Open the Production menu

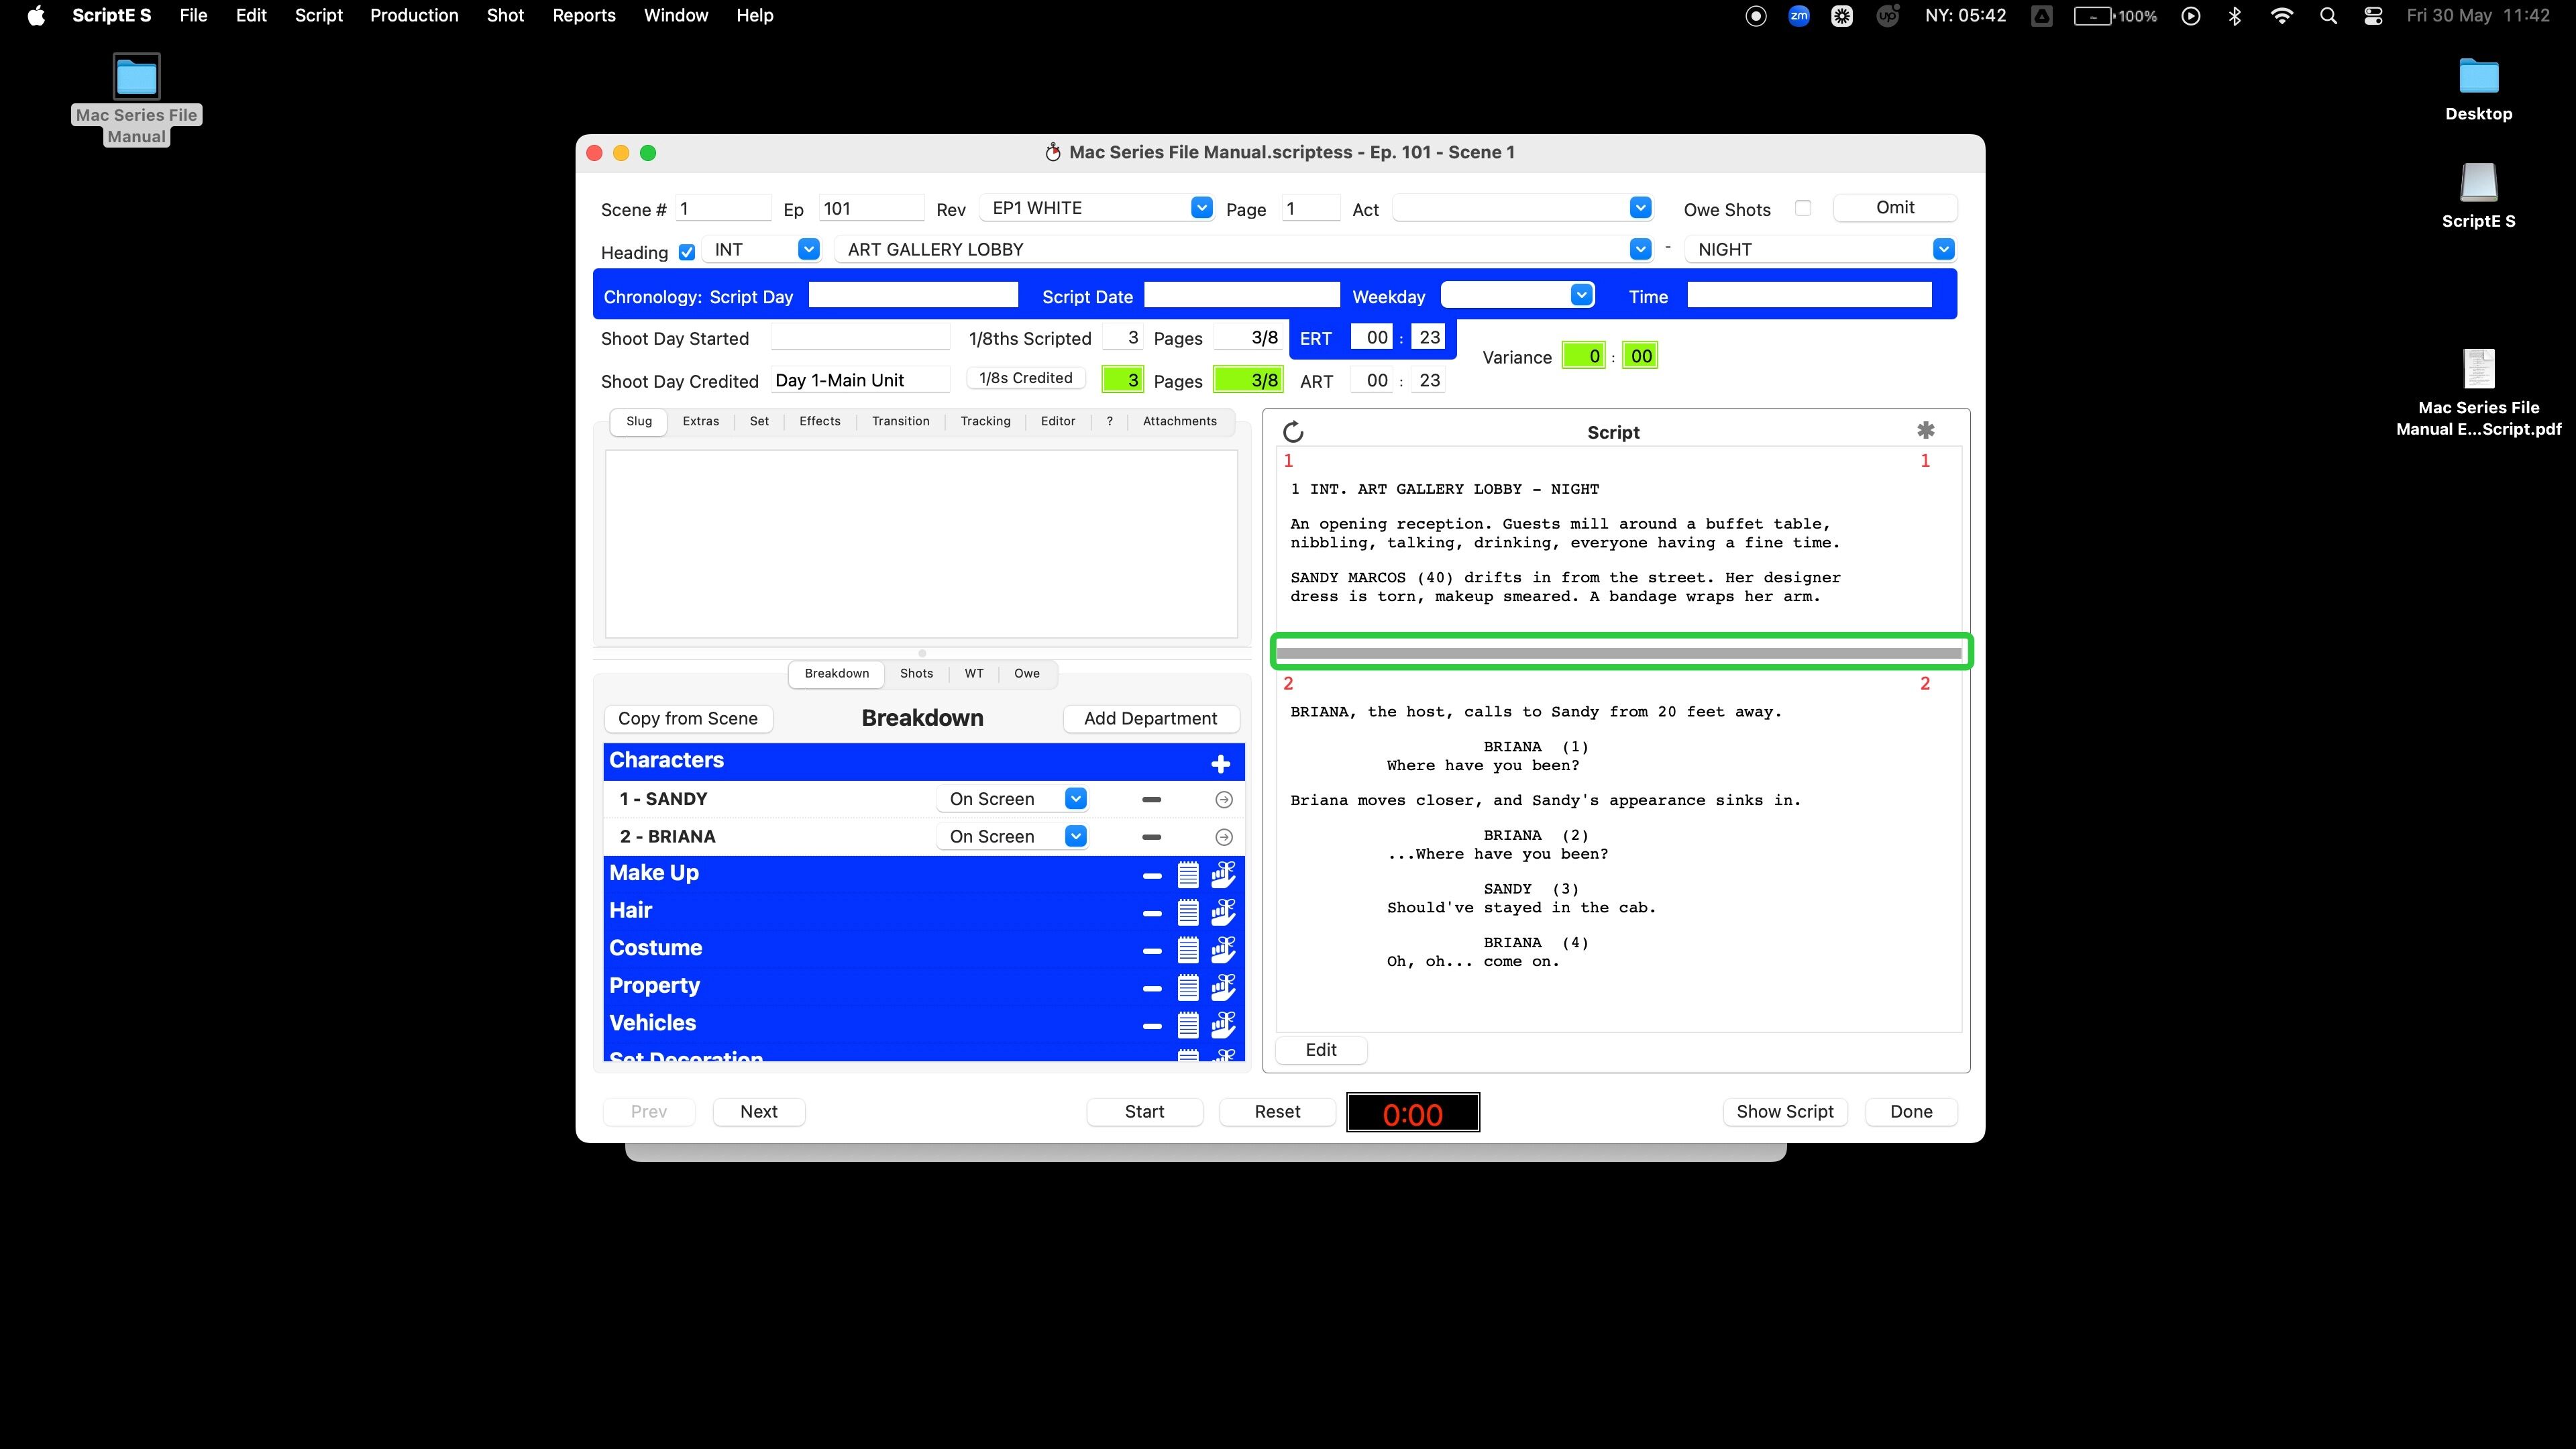point(414,15)
